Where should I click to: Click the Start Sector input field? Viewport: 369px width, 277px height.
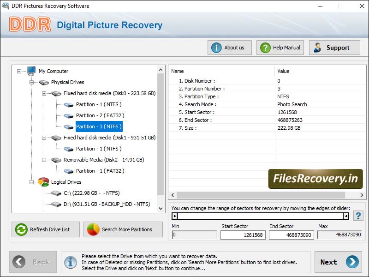click(243, 235)
